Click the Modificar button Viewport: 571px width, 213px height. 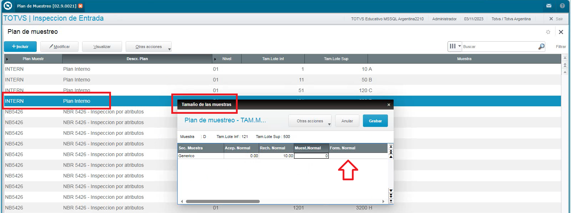(x=60, y=47)
